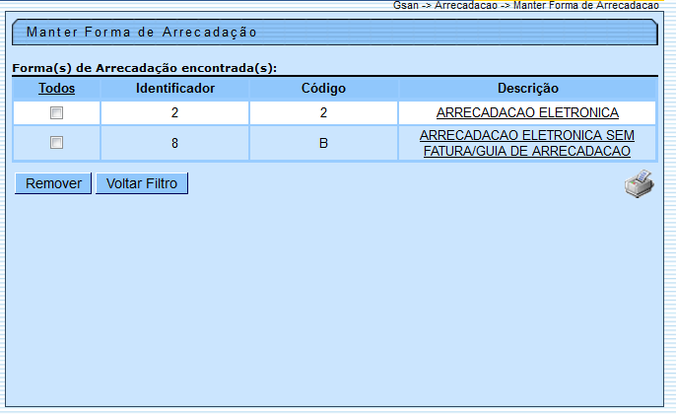Click the breadcrumb Gsan -> Arrecadacao path
676x414 pixels.
(525, 5)
